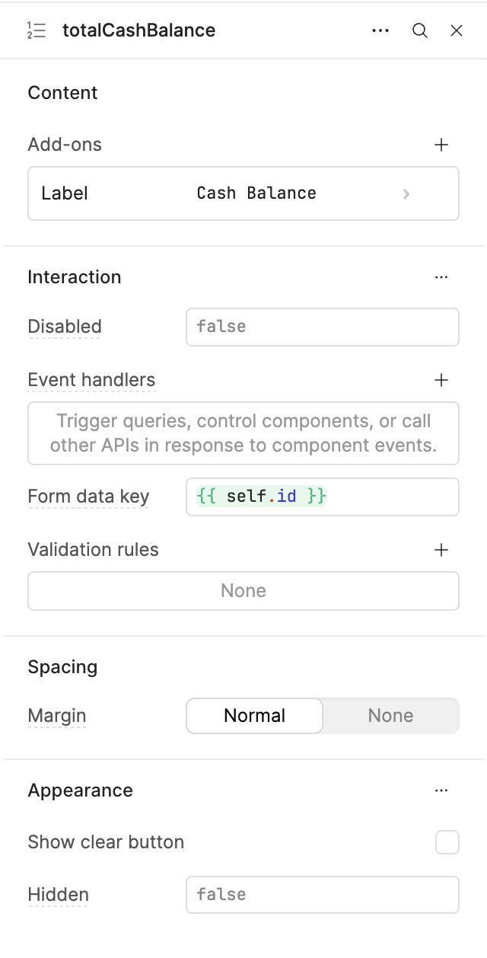Click the Disabled field input
The width and height of the screenshot is (487, 958).
coord(322,327)
